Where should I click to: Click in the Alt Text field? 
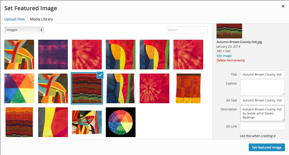click(262, 100)
